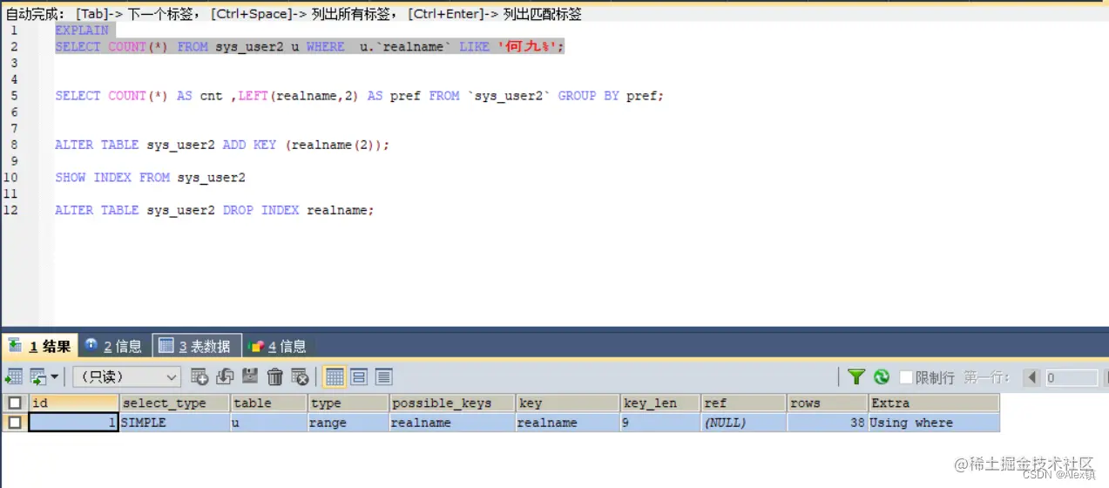Image resolution: width=1109 pixels, height=488 pixels.
Task: Click line number 8 in the gutter
Action: click(14, 145)
